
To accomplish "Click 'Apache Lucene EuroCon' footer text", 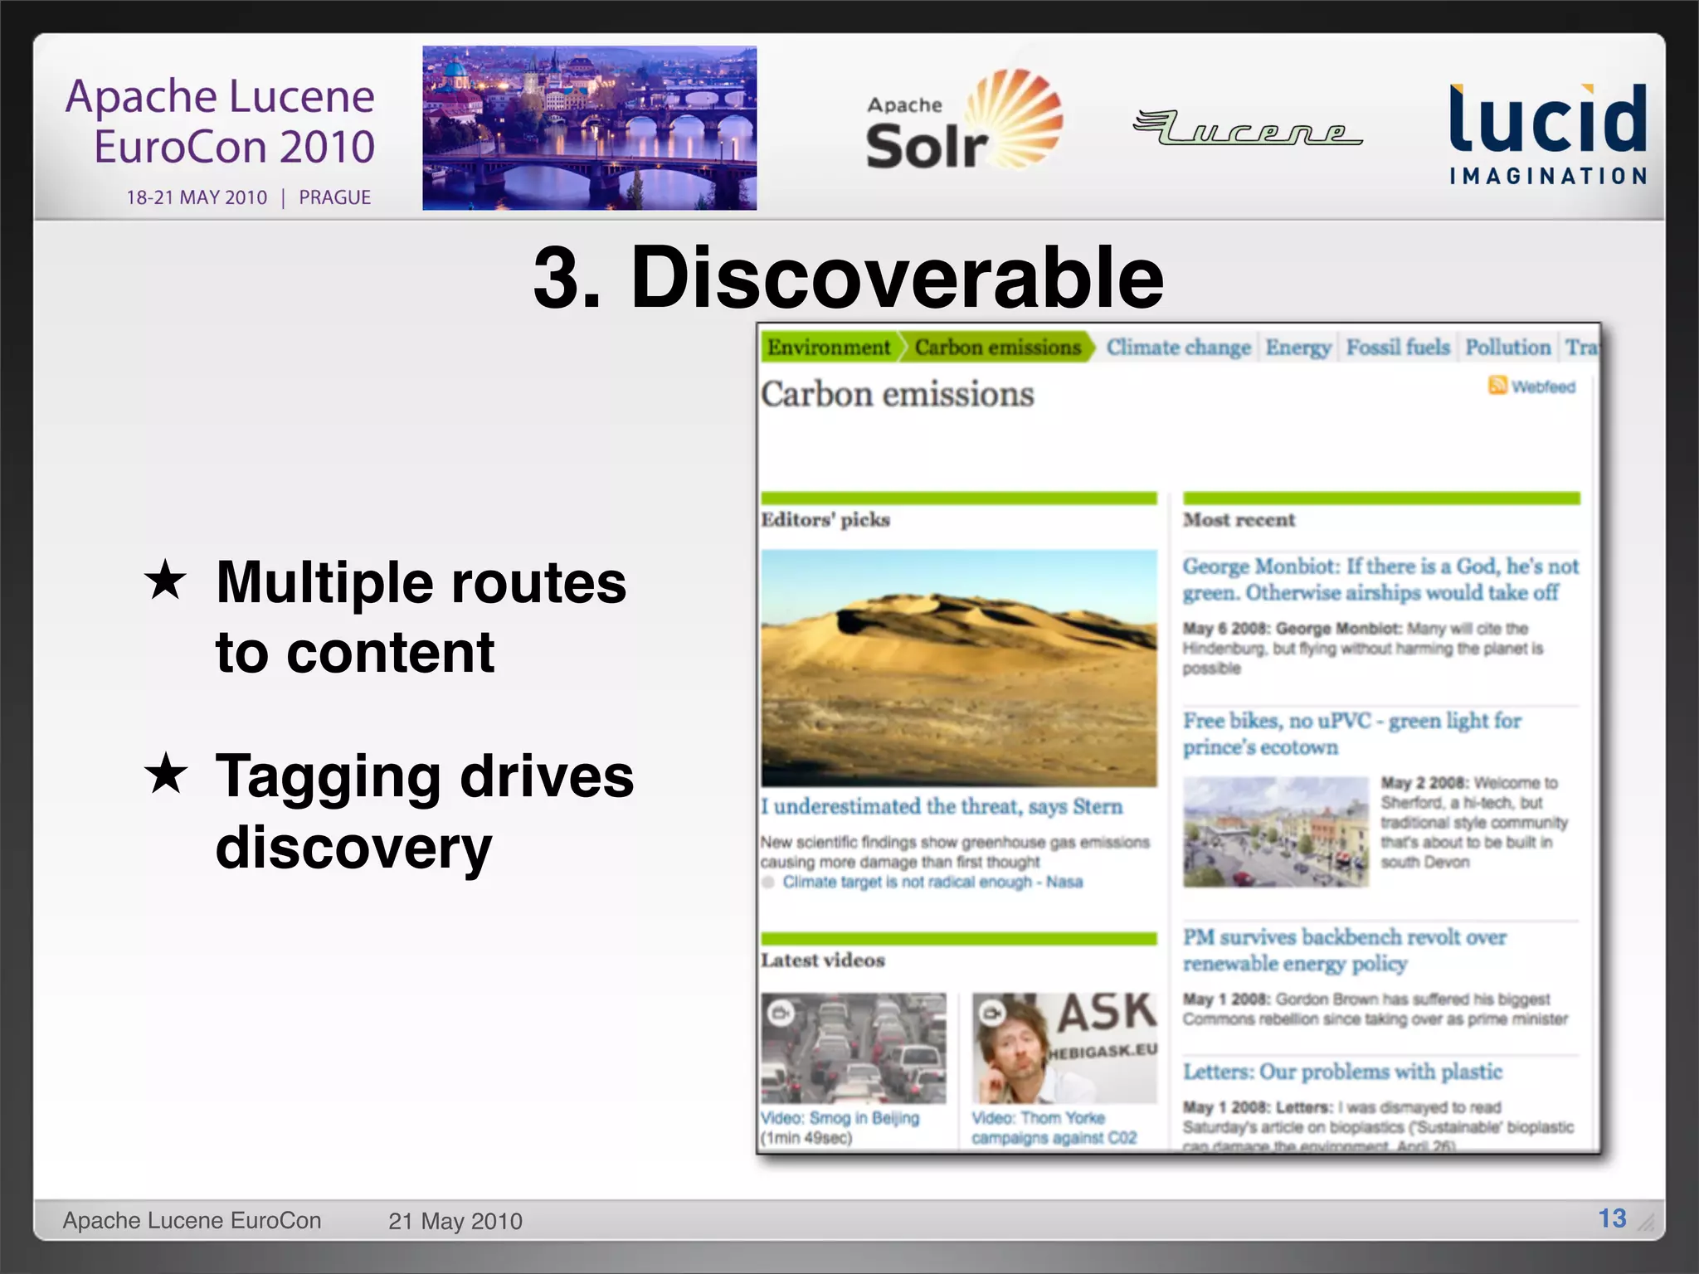I will [192, 1220].
